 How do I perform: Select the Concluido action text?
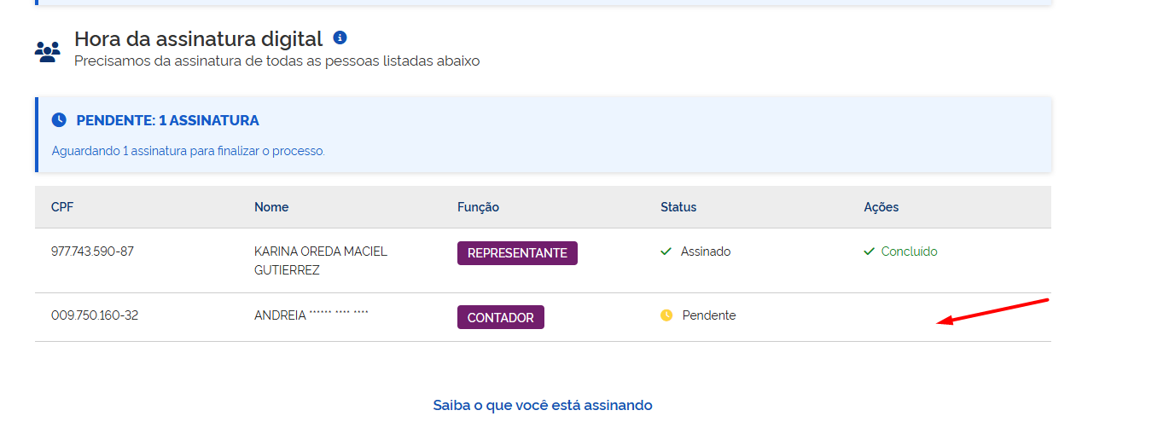coord(909,251)
